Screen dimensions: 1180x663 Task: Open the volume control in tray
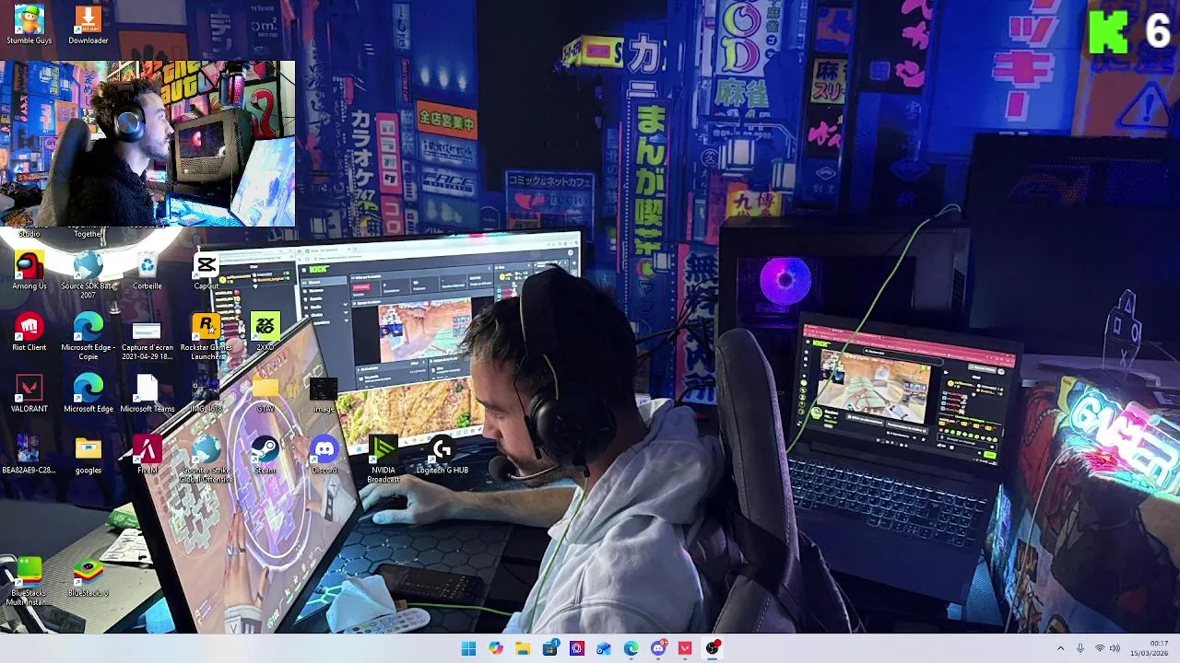pyautogui.click(x=1115, y=648)
